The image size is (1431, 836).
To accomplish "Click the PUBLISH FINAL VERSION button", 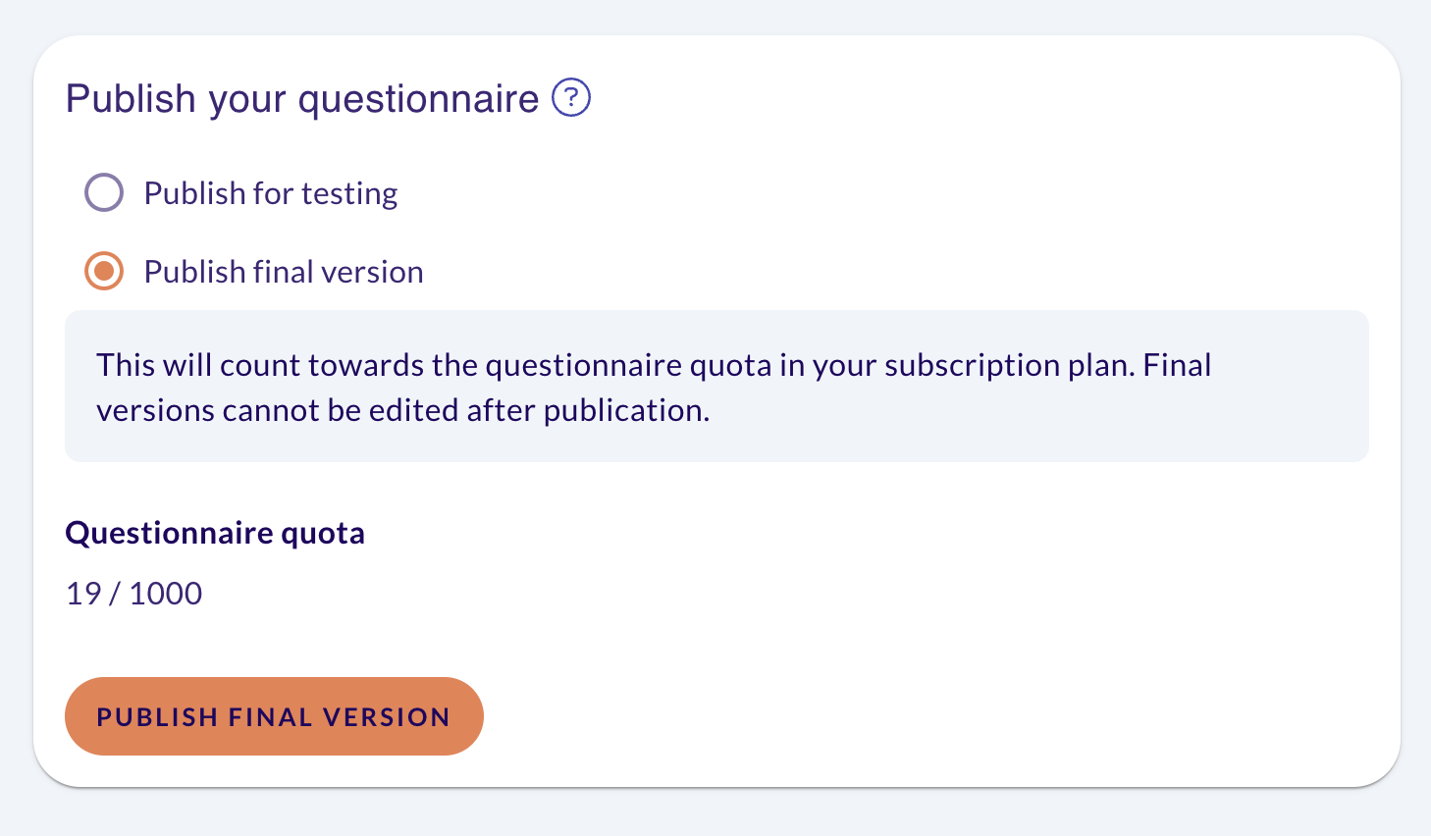I will [x=274, y=716].
